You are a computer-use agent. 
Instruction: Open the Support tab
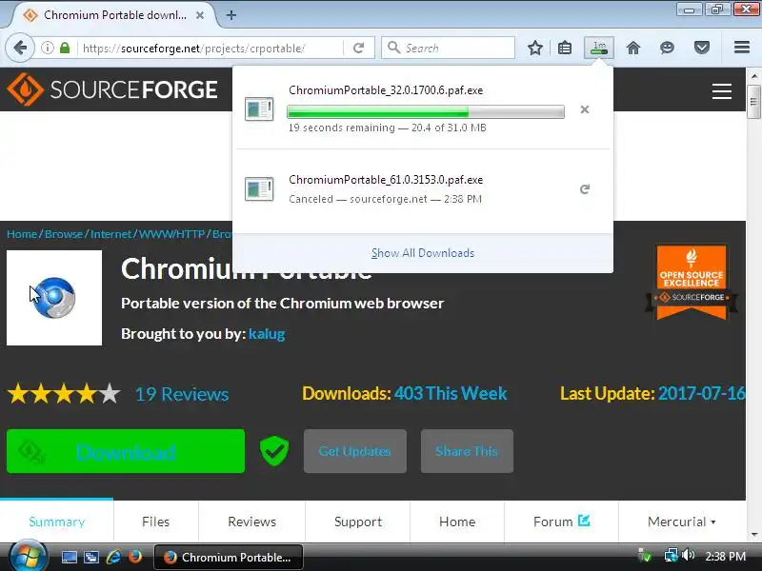[358, 522]
